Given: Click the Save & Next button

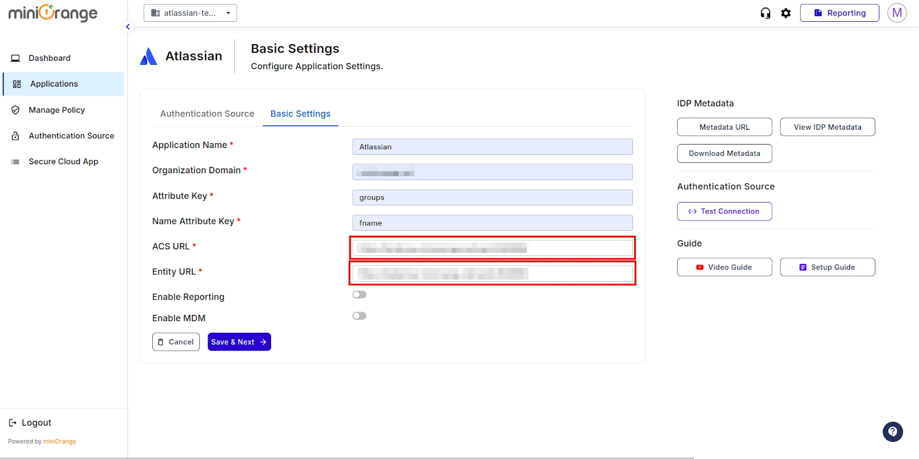Looking at the screenshot, I should [239, 342].
